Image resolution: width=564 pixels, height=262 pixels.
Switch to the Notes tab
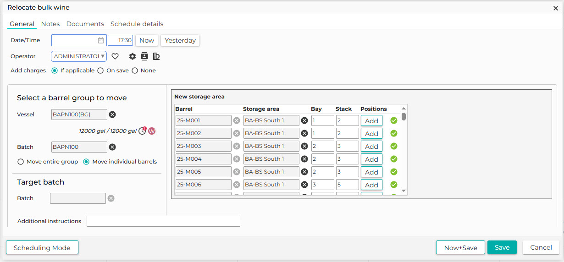tap(50, 24)
